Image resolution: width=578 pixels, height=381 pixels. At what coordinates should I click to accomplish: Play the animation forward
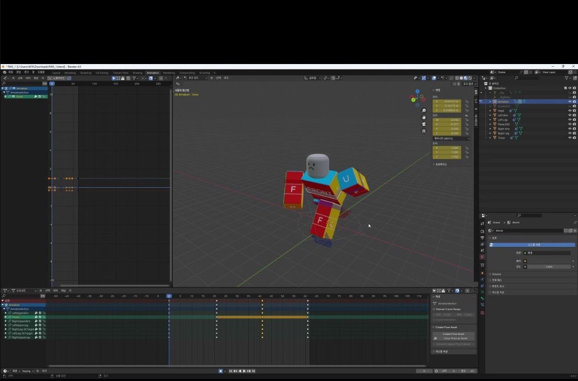pyautogui.click(x=244, y=371)
